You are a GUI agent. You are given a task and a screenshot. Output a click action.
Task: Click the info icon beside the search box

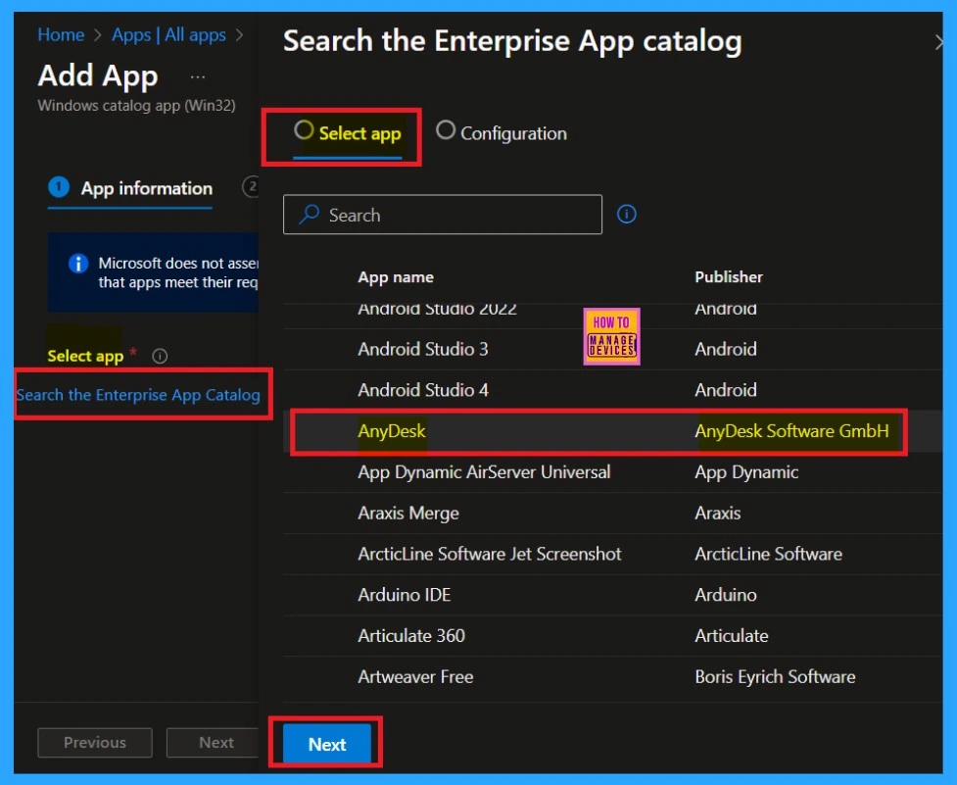626,215
